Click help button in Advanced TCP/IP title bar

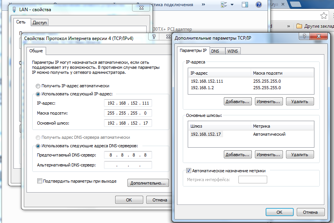click(304, 36)
